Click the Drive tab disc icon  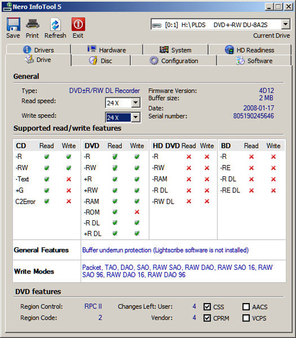coord(30,59)
